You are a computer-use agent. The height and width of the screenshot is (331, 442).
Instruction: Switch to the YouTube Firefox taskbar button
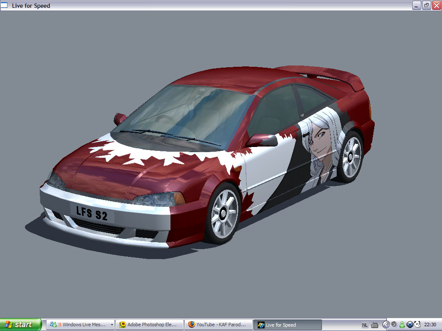click(218, 325)
